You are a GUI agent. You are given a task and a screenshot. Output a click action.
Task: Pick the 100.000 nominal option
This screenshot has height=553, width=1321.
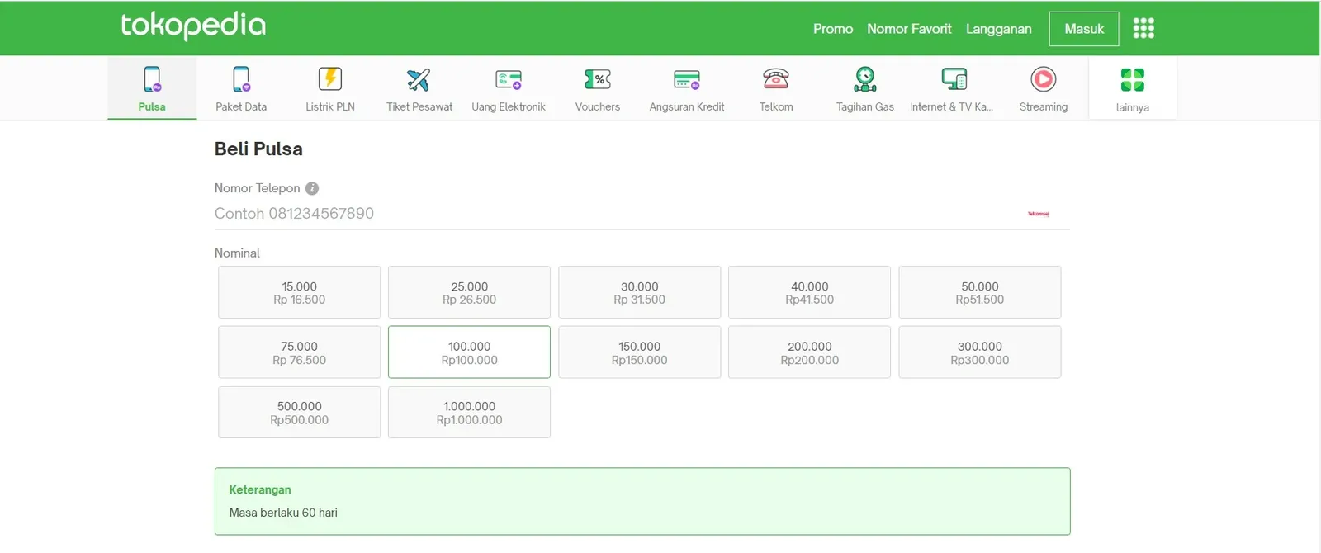click(x=469, y=352)
